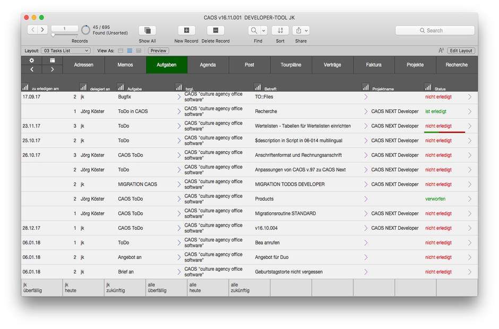This screenshot has height=329, width=499.
Task: Sort by 'Projektname' column icon
Action: click(x=366, y=87)
